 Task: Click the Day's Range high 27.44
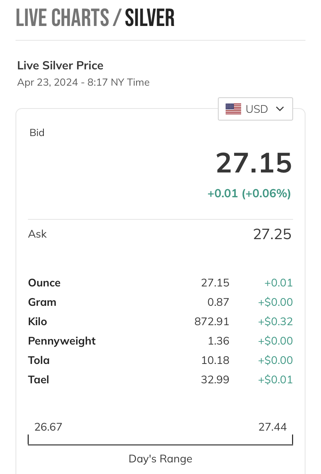(273, 427)
